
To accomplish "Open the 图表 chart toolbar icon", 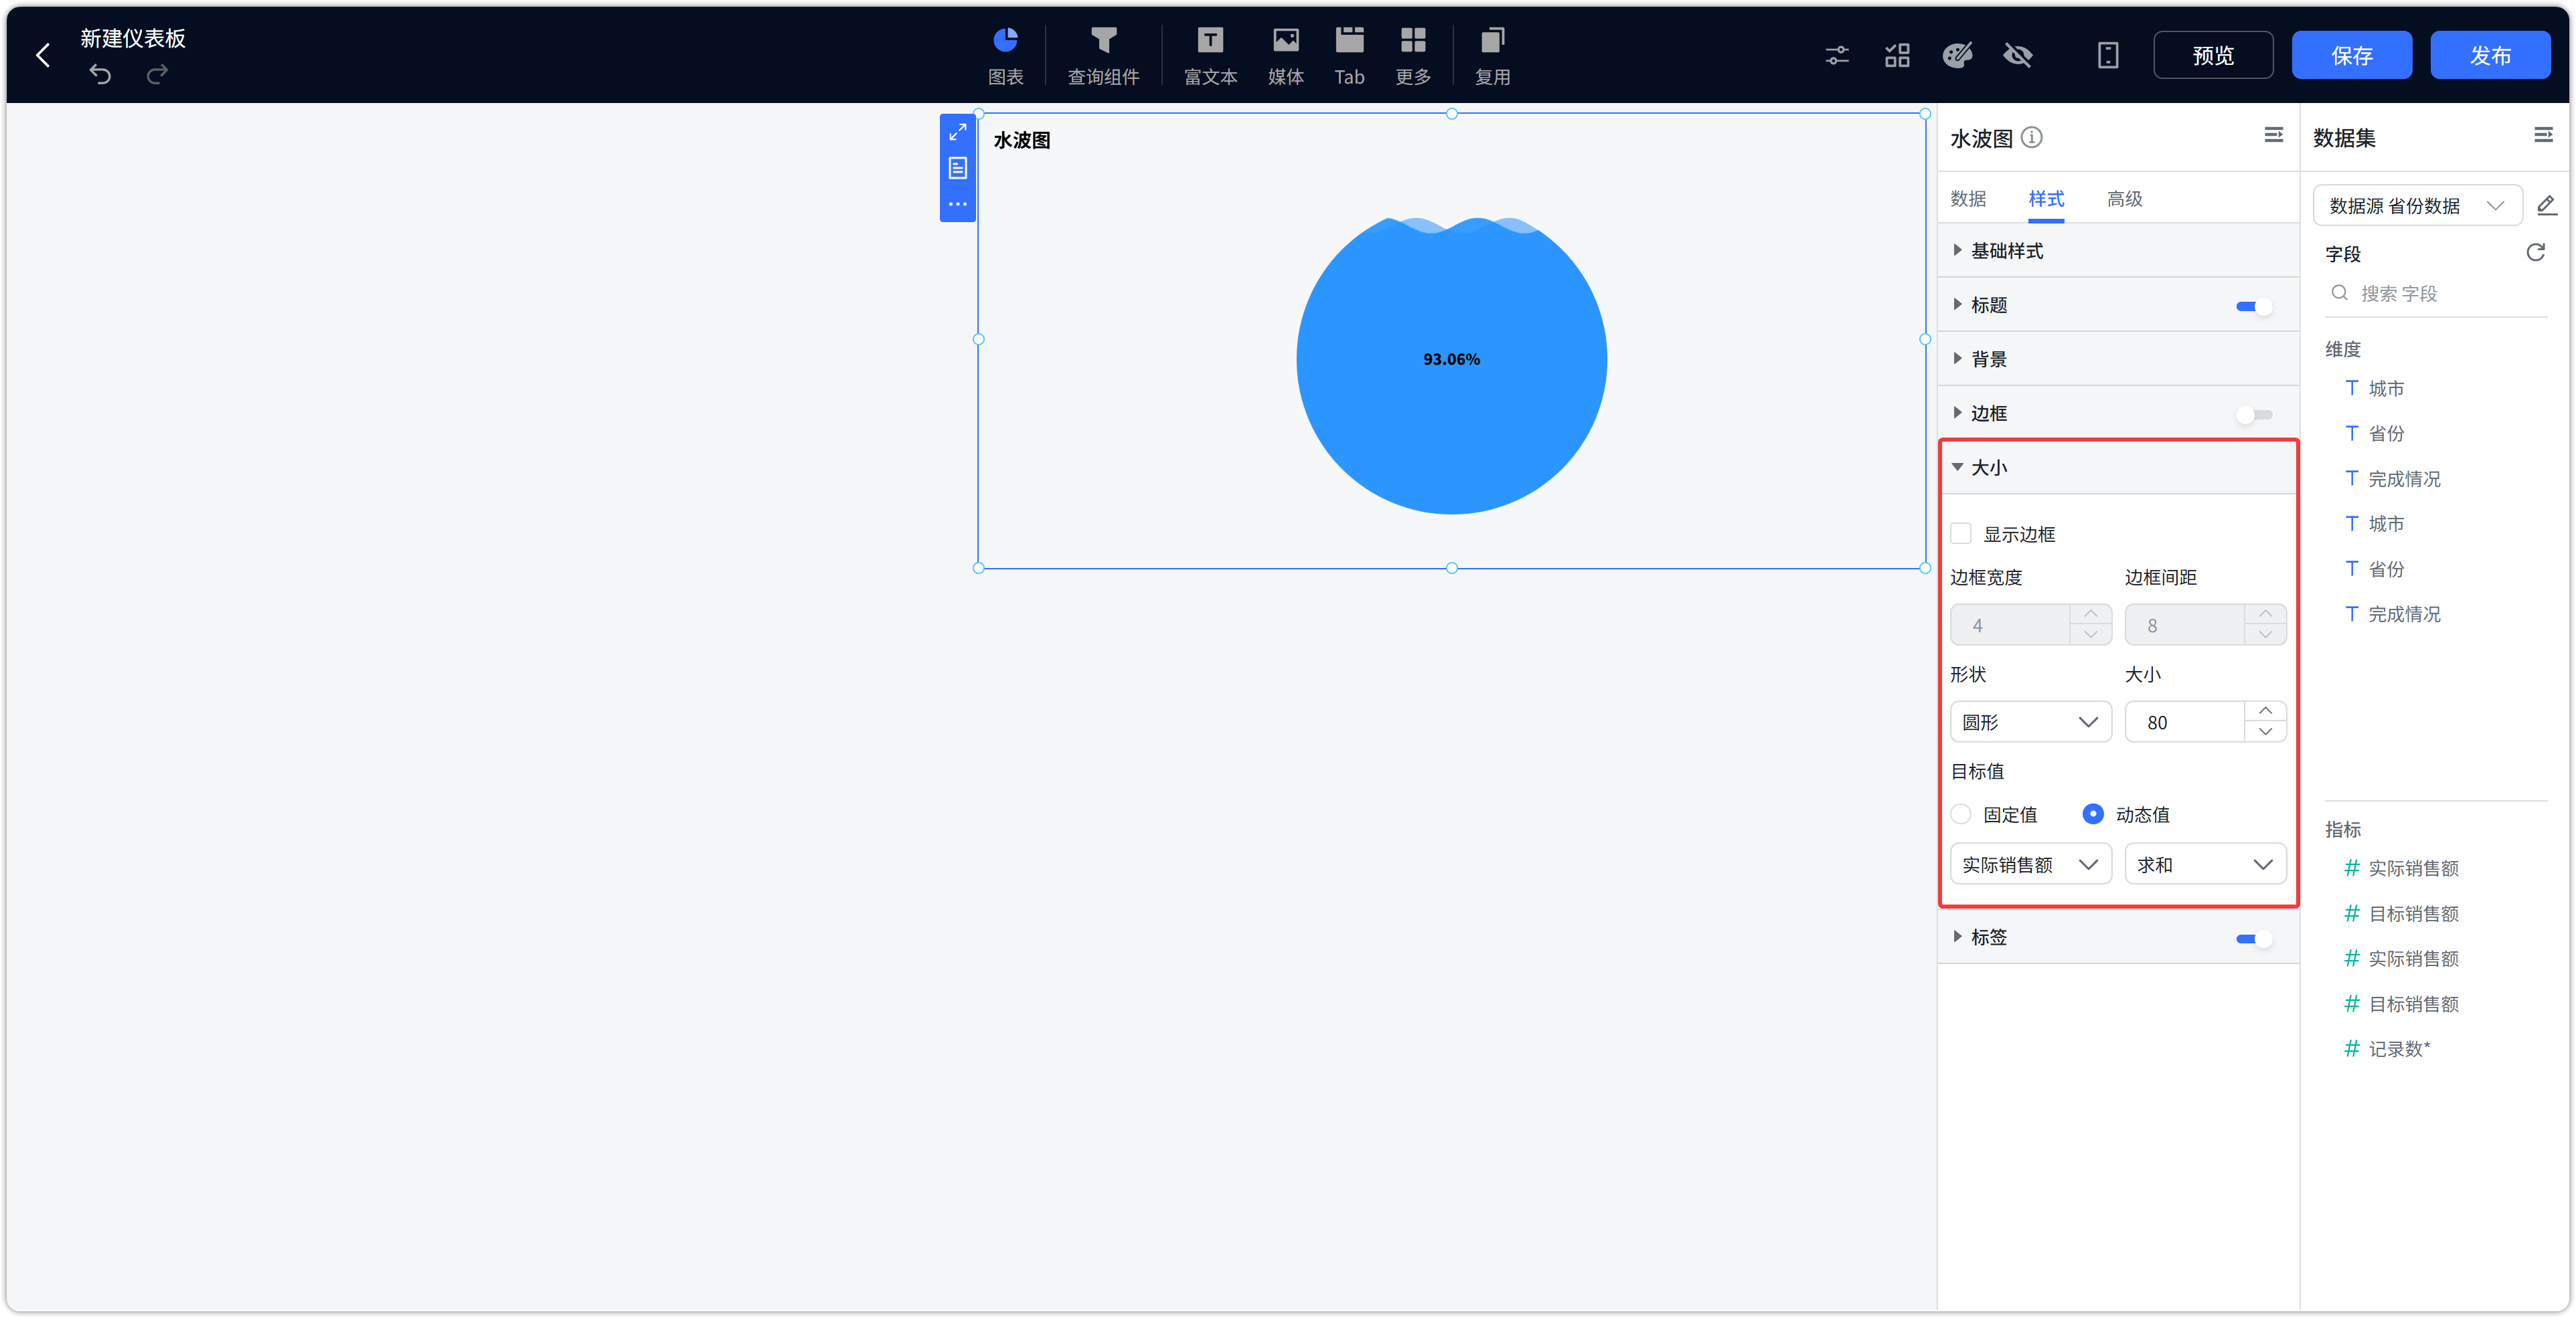I will point(1005,56).
